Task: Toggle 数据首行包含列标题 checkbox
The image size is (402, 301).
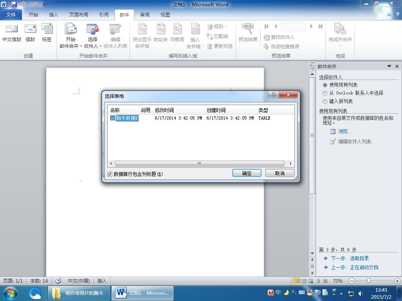Action: click(x=110, y=174)
